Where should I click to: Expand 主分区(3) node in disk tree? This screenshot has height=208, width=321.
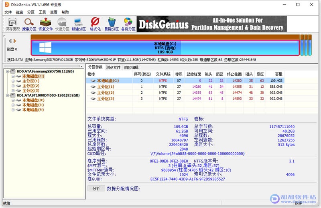[x=13, y=91]
